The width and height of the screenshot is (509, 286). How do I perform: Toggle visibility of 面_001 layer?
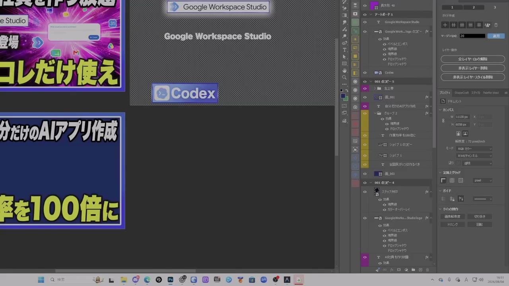365,97
